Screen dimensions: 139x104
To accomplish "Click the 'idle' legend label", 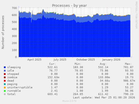I will tap(11, 71).
